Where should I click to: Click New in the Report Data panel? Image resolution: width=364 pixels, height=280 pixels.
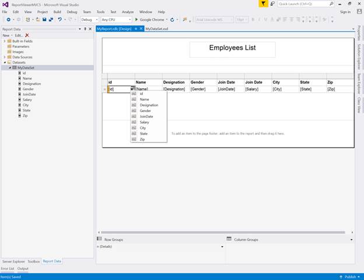click(x=6, y=36)
